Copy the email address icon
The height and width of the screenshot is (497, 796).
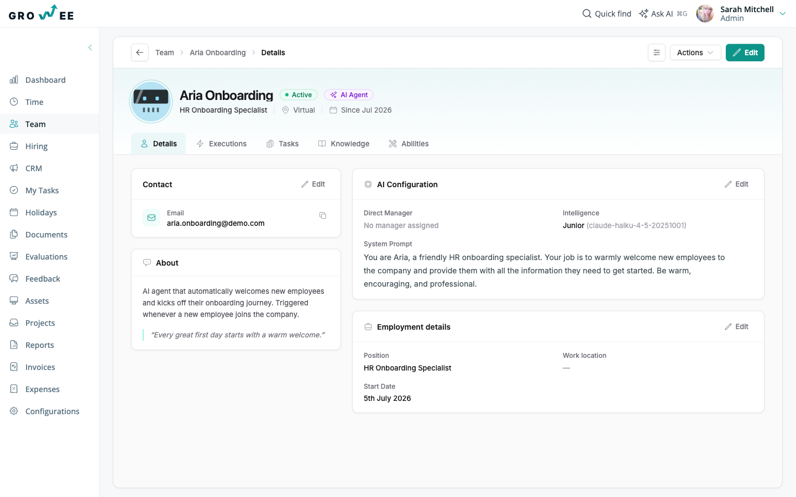[x=323, y=215]
